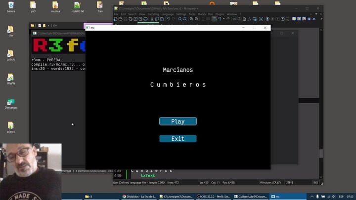
Task: Click Zoom In icon in Notepad++
Action: (x=191, y=19)
